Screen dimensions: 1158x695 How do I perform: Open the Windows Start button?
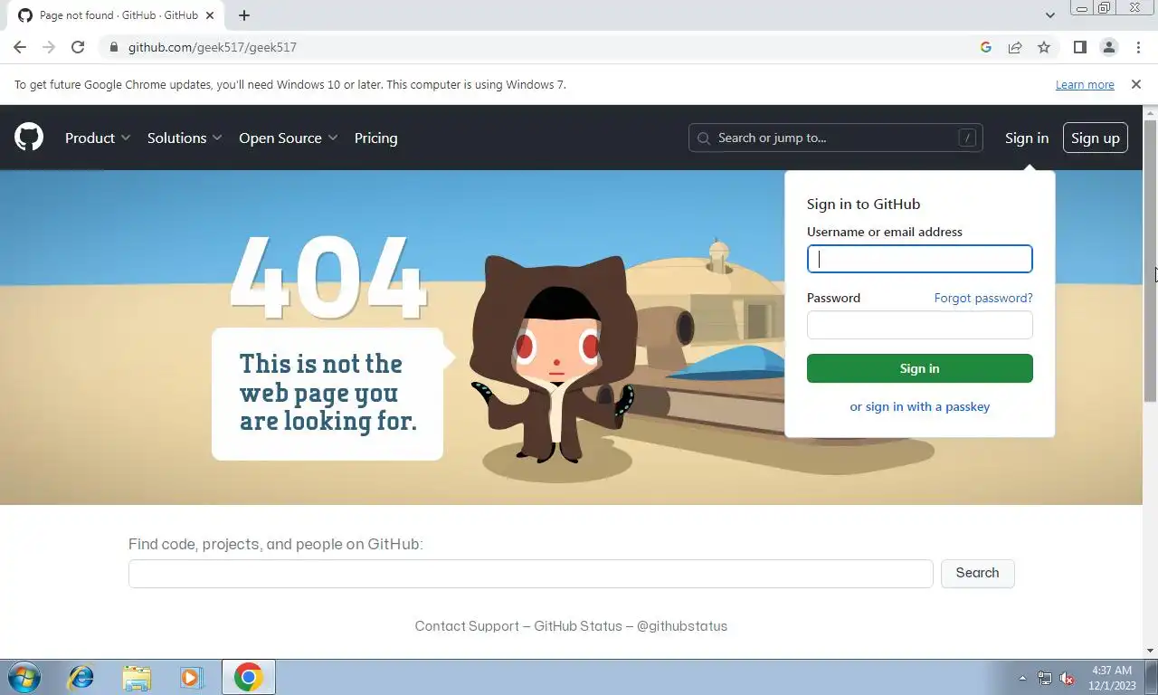pos(24,677)
